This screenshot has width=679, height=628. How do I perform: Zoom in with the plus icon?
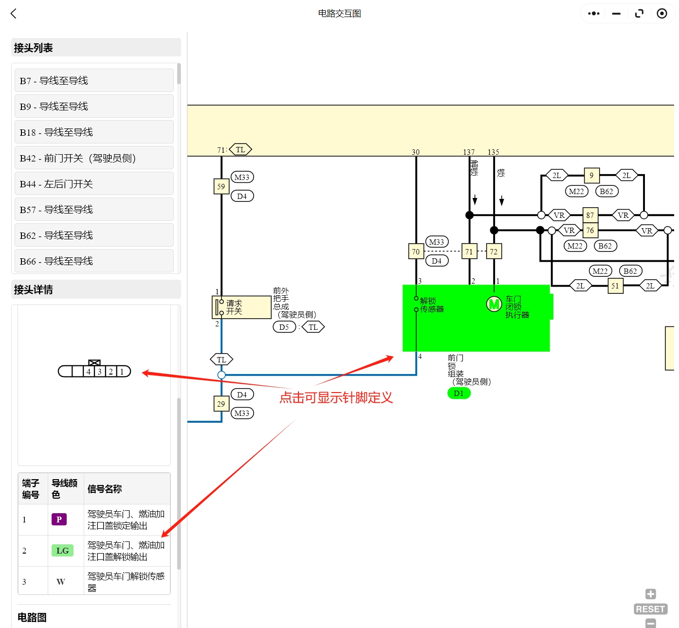650,593
